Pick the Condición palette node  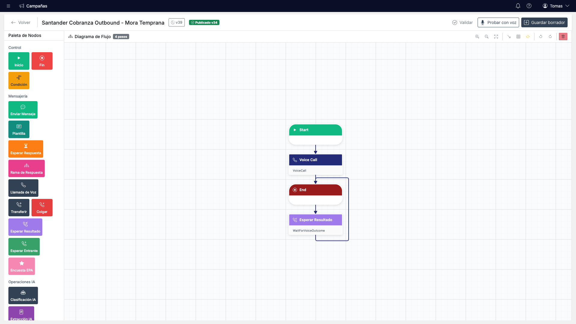pyautogui.click(x=19, y=80)
